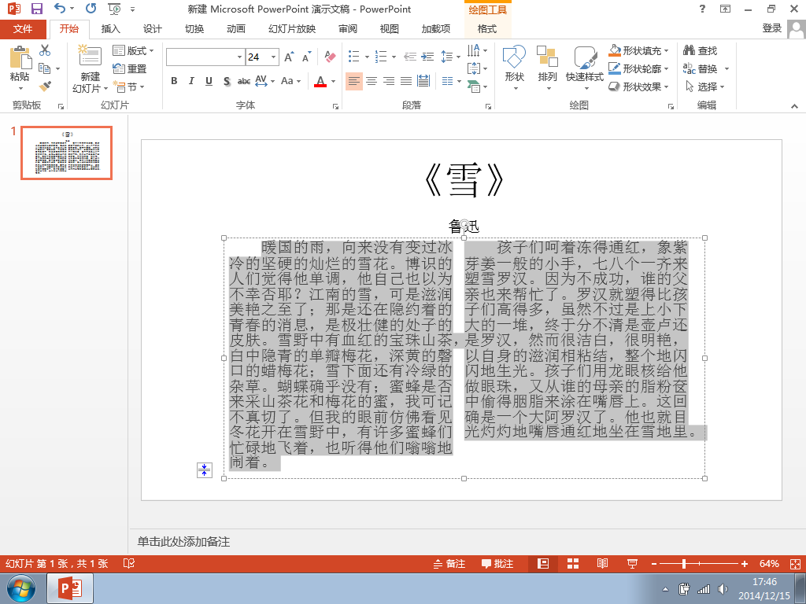Open the Comments (批注) pane
Screen dimensions: 806x604
pyautogui.click(x=497, y=563)
